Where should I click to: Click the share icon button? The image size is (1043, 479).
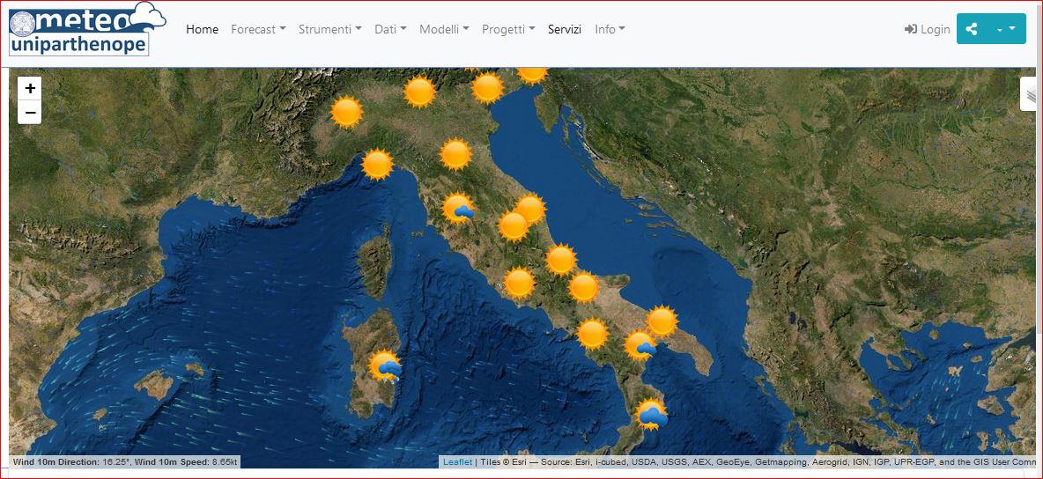pyautogui.click(x=972, y=29)
